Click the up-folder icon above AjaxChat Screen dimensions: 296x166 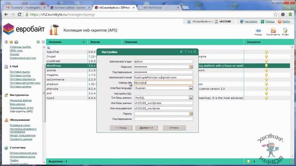coord(49,47)
